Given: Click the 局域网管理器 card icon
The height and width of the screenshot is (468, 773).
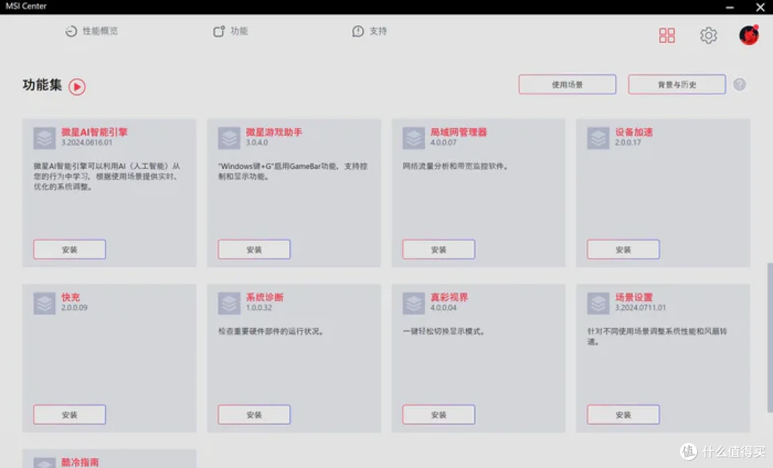Looking at the screenshot, I should point(414,138).
